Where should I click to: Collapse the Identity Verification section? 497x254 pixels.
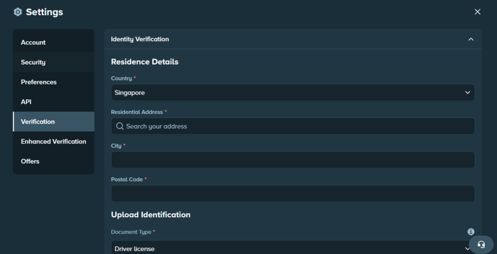471,39
